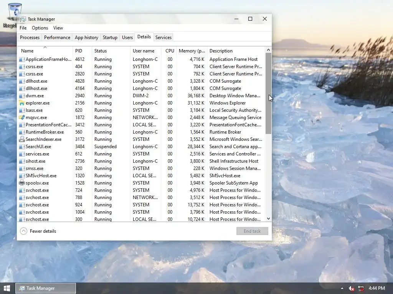Select the lsass.exe process name
This screenshot has width=393, height=294.
(x=34, y=110)
